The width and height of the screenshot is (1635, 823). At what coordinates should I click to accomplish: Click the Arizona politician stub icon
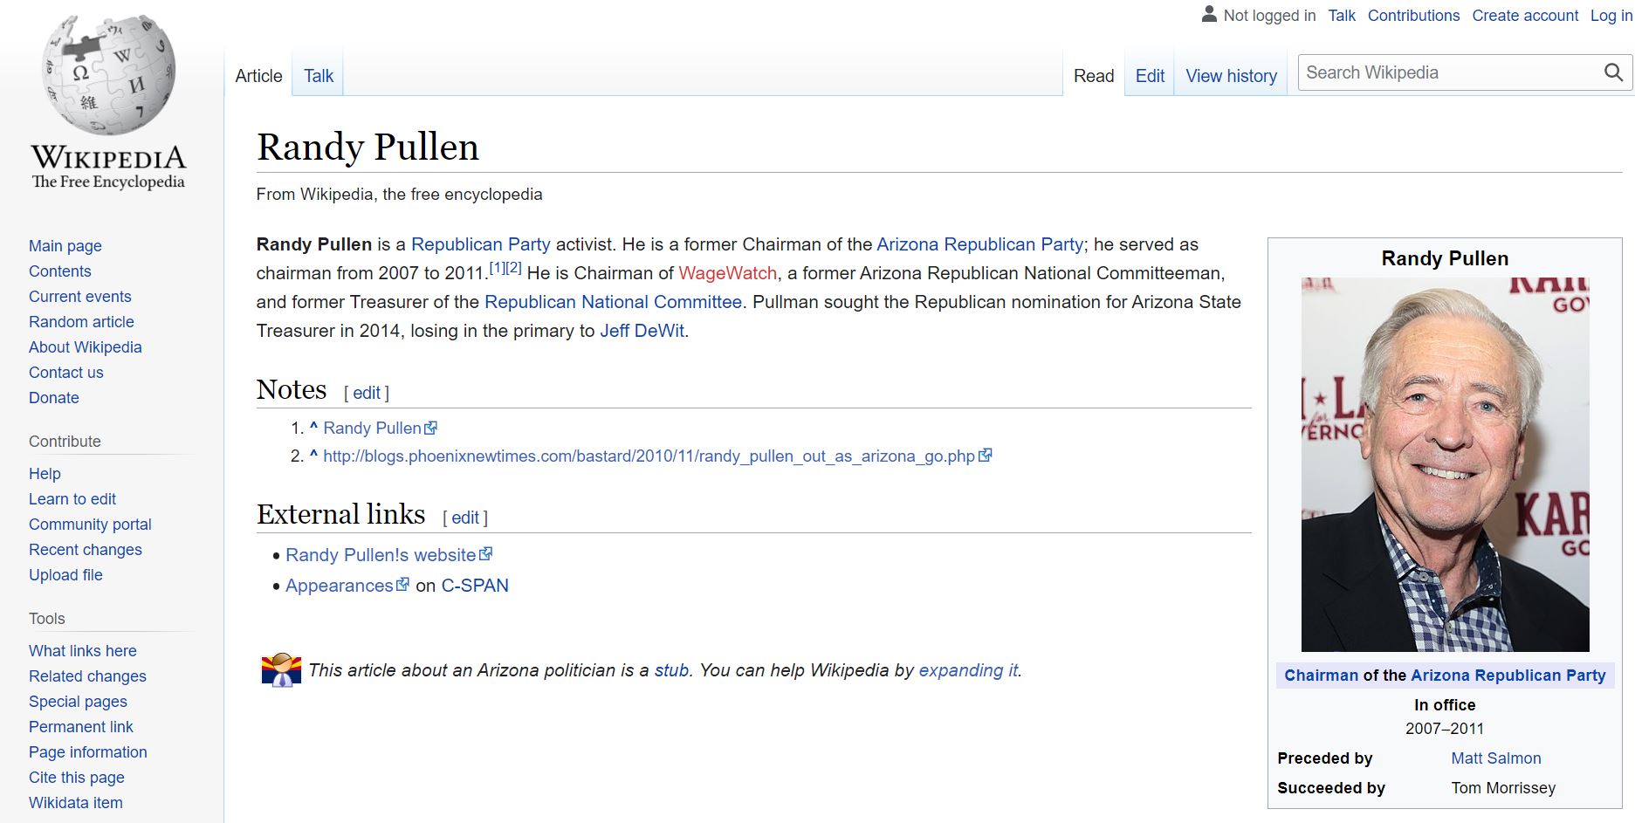[x=281, y=670]
